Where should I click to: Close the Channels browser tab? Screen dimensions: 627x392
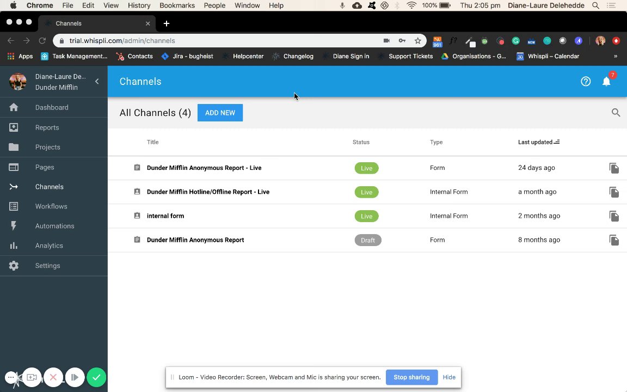tap(148, 23)
